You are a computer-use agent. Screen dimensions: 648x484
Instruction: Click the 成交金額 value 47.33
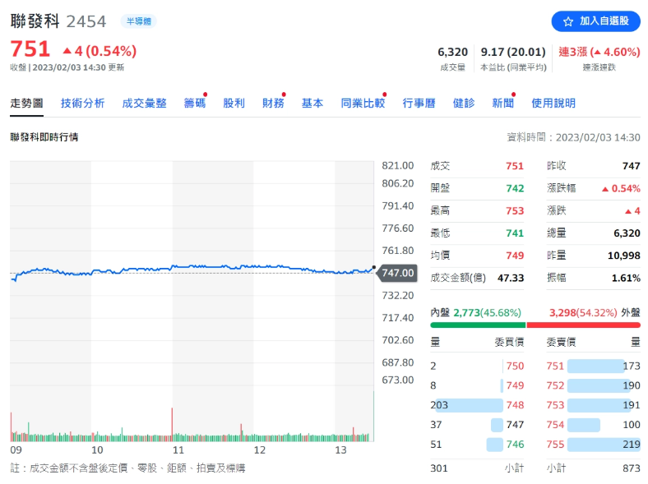click(511, 278)
